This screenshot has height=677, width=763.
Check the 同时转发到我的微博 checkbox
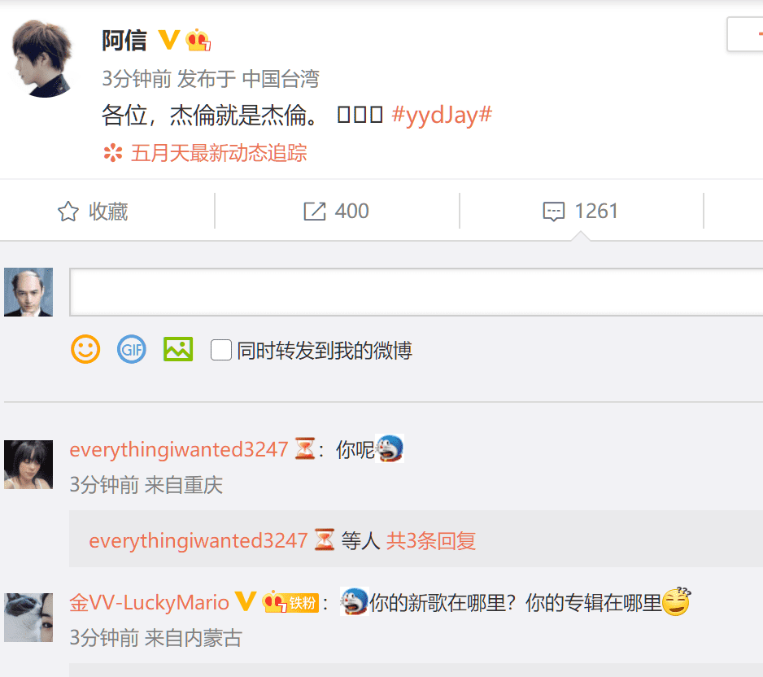(221, 350)
